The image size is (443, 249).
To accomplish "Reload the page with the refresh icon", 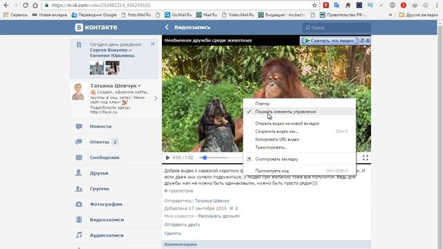I will click(x=26, y=5).
